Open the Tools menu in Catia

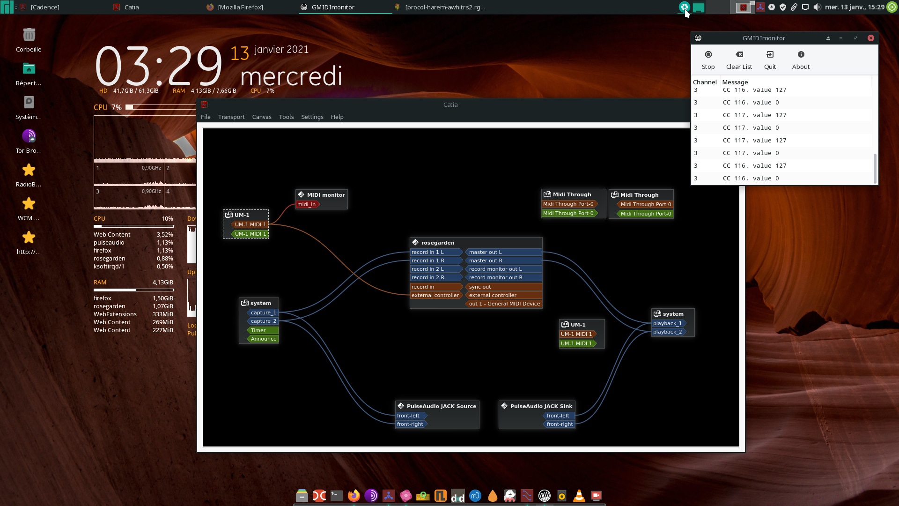(286, 117)
